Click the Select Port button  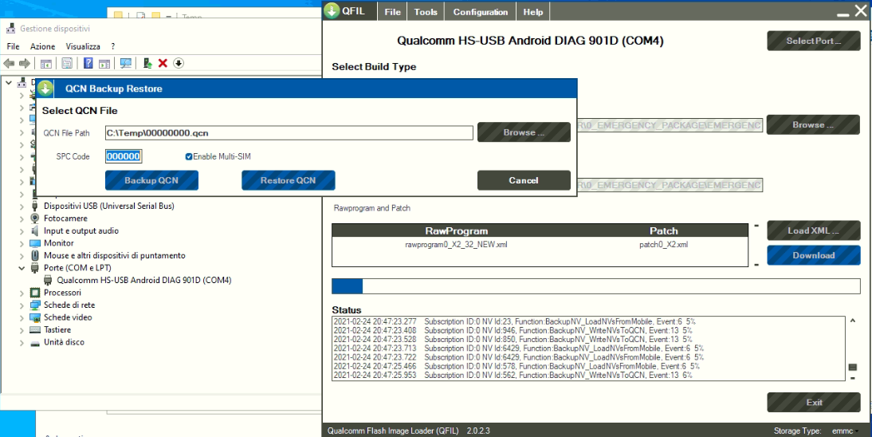814,41
